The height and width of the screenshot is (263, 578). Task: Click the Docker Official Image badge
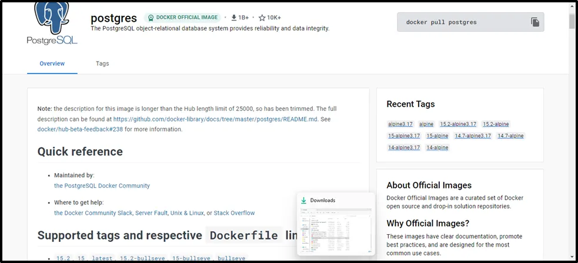pyautogui.click(x=183, y=18)
